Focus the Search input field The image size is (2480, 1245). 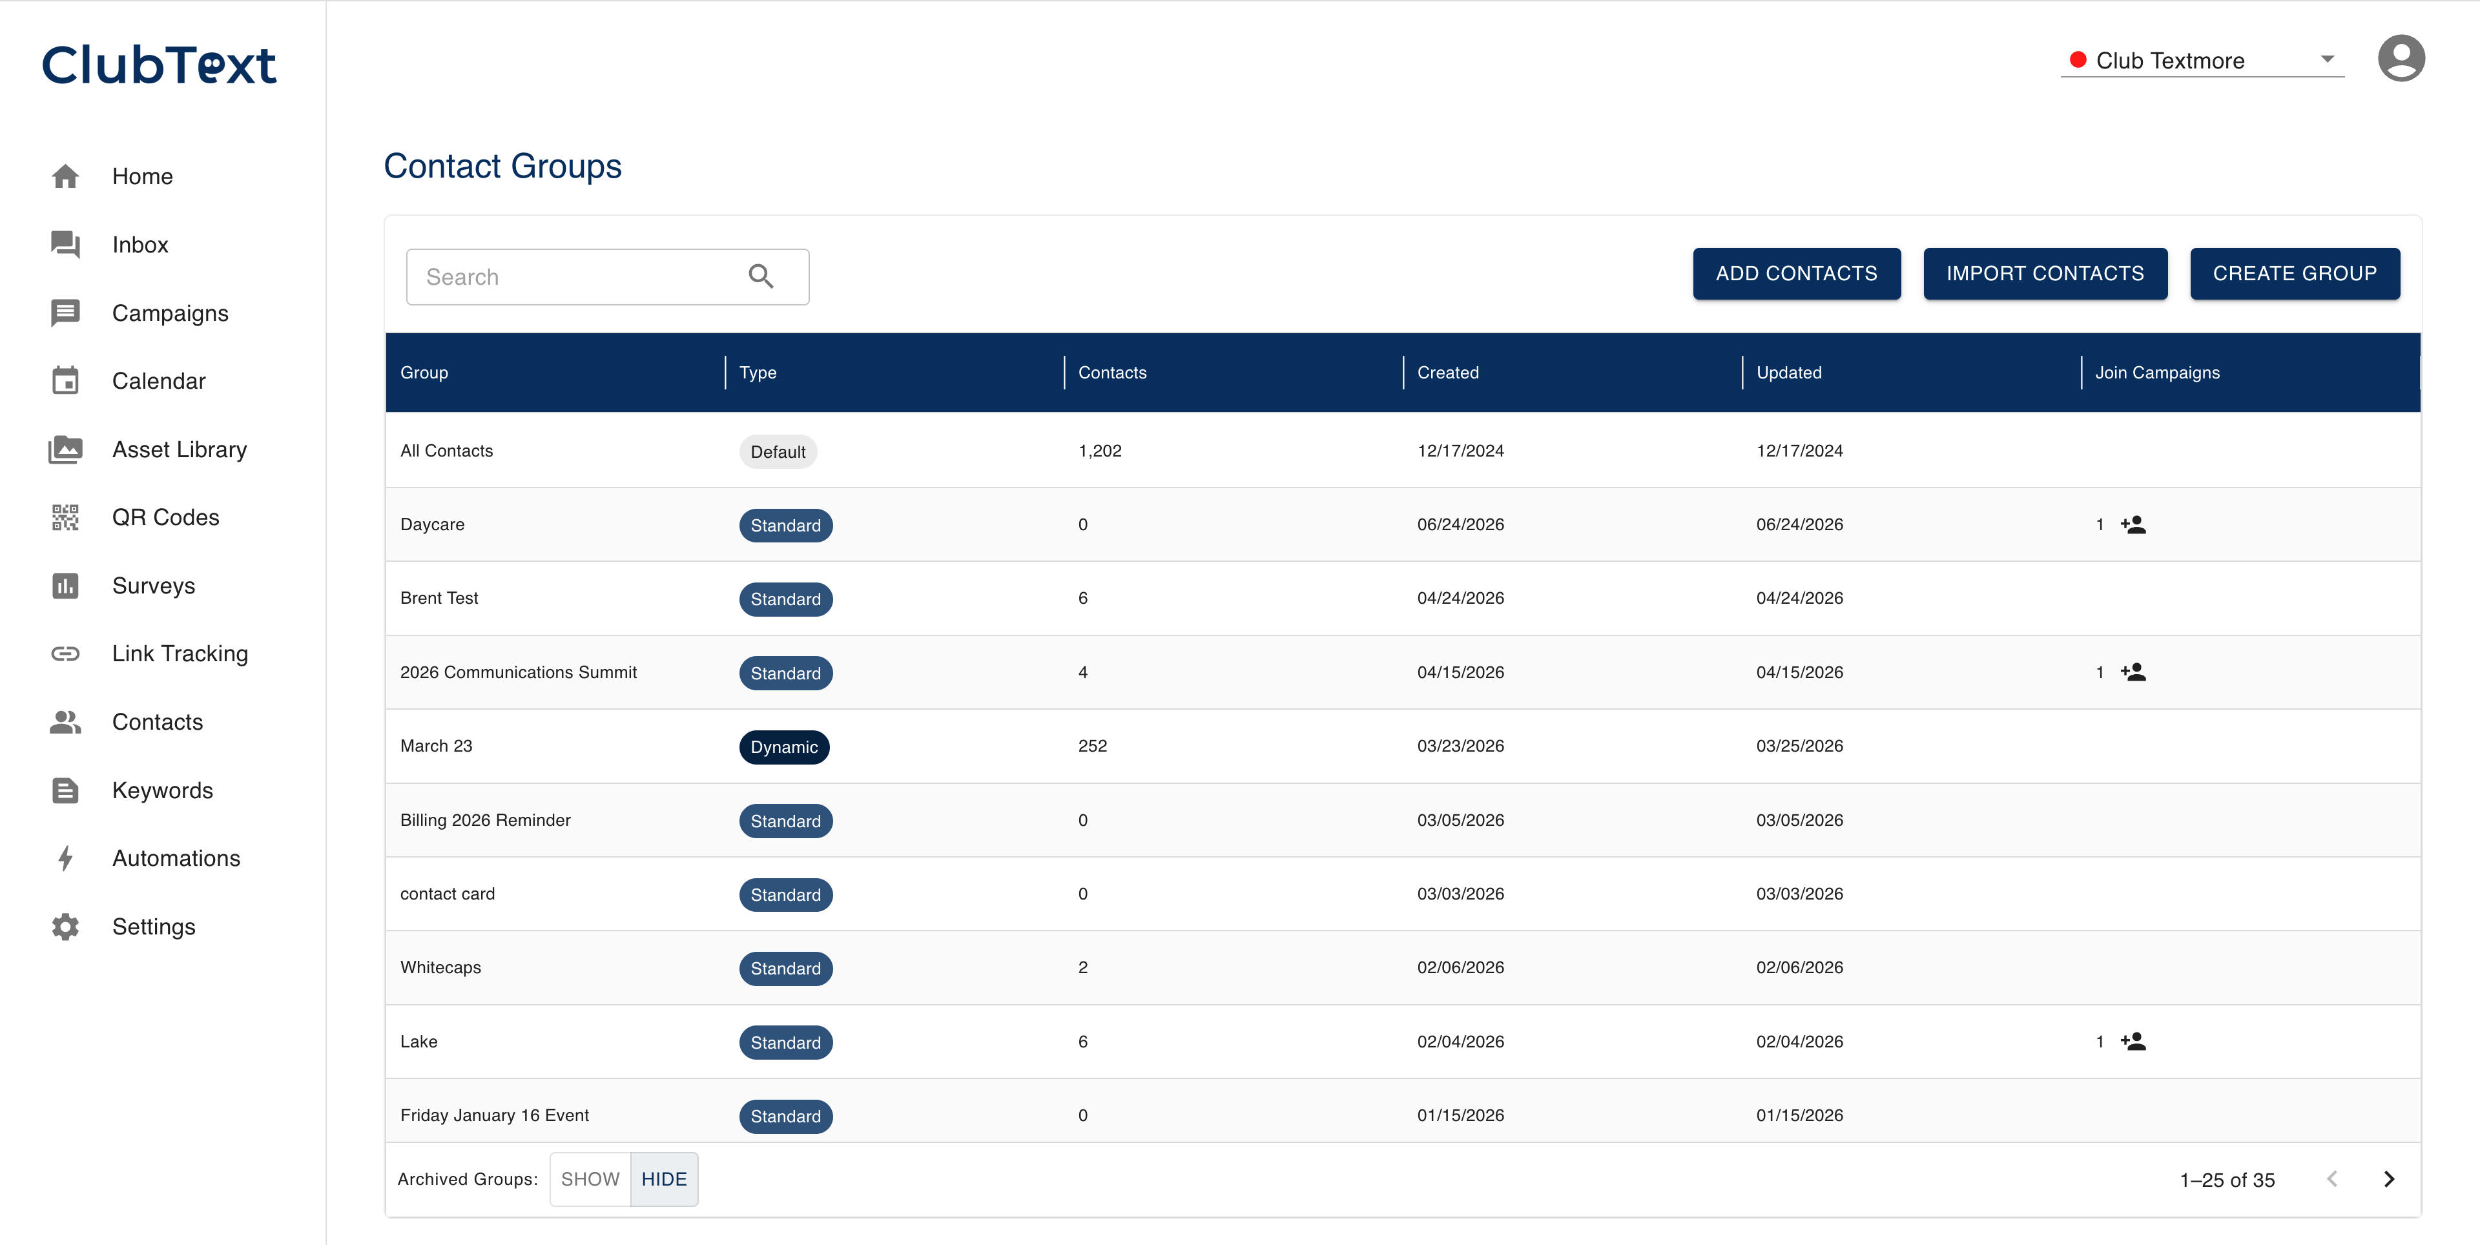point(608,276)
